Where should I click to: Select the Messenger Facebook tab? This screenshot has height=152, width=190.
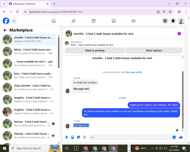coord(29,4)
